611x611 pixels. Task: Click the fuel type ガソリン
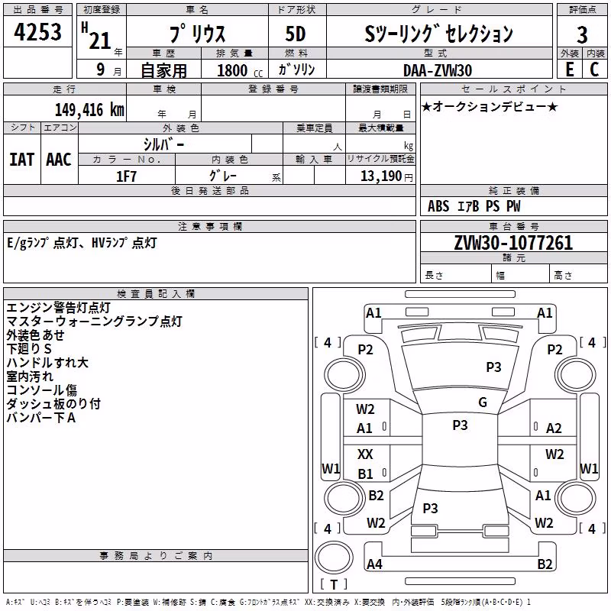click(296, 70)
